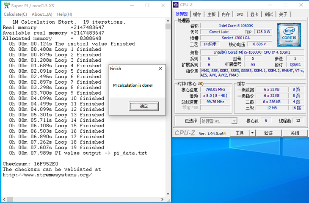Click the vertical scrollbar down arrow in Super PI
This screenshot has height=203, width=309.
point(168,194)
